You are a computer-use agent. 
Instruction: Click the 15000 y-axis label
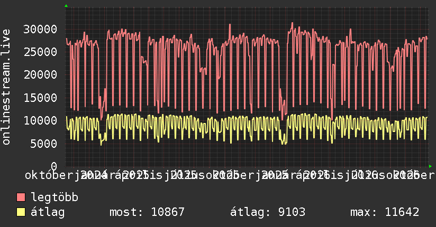point(40,98)
